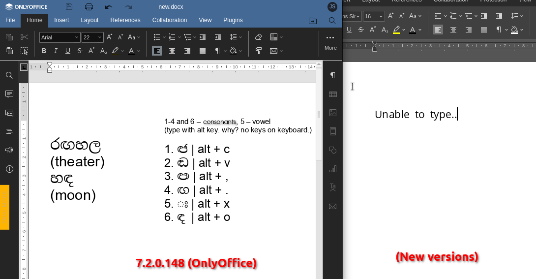Click the tab stop selector at ruler corner
Viewport: 536px width, 279px height.
[24, 67]
